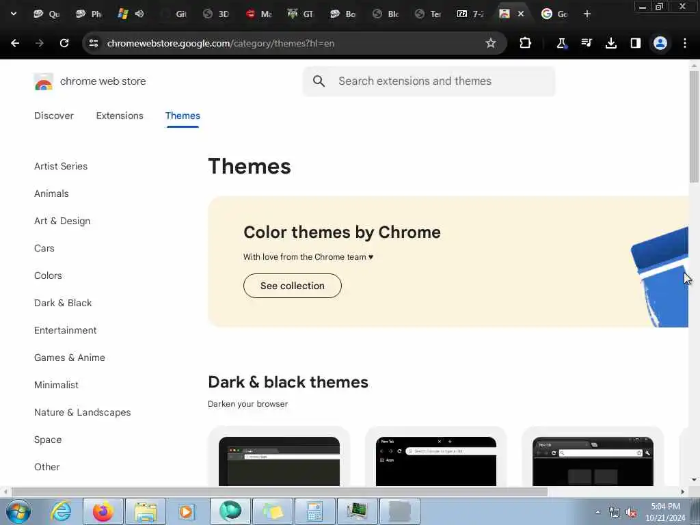Open the third dark theme thumbnail

pos(593,461)
